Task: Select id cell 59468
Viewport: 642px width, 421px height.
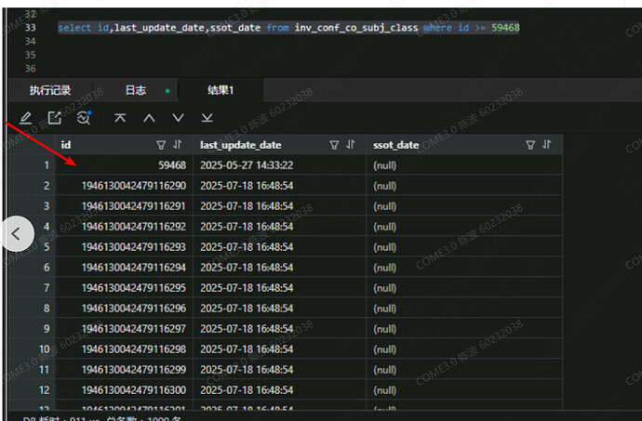Action: 124,165
